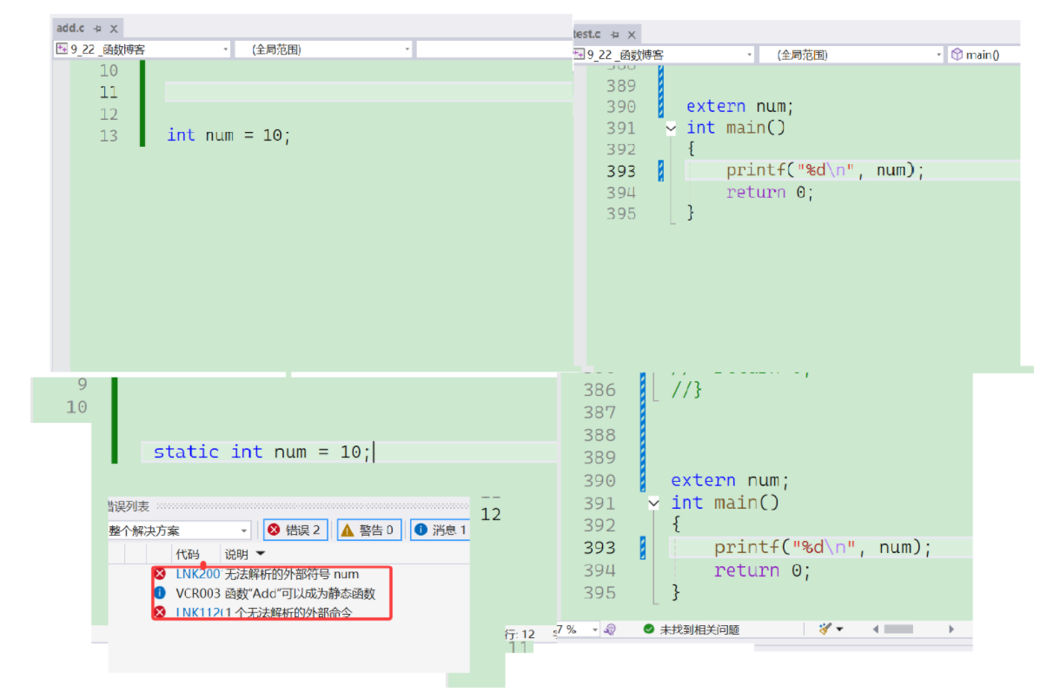
Task: Toggle the 错误 2 errors filter
Action: 295,530
